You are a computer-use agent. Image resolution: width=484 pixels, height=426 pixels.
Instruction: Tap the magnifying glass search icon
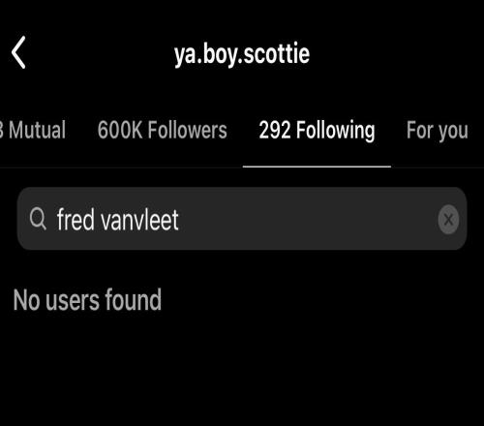[x=38, y=219]
